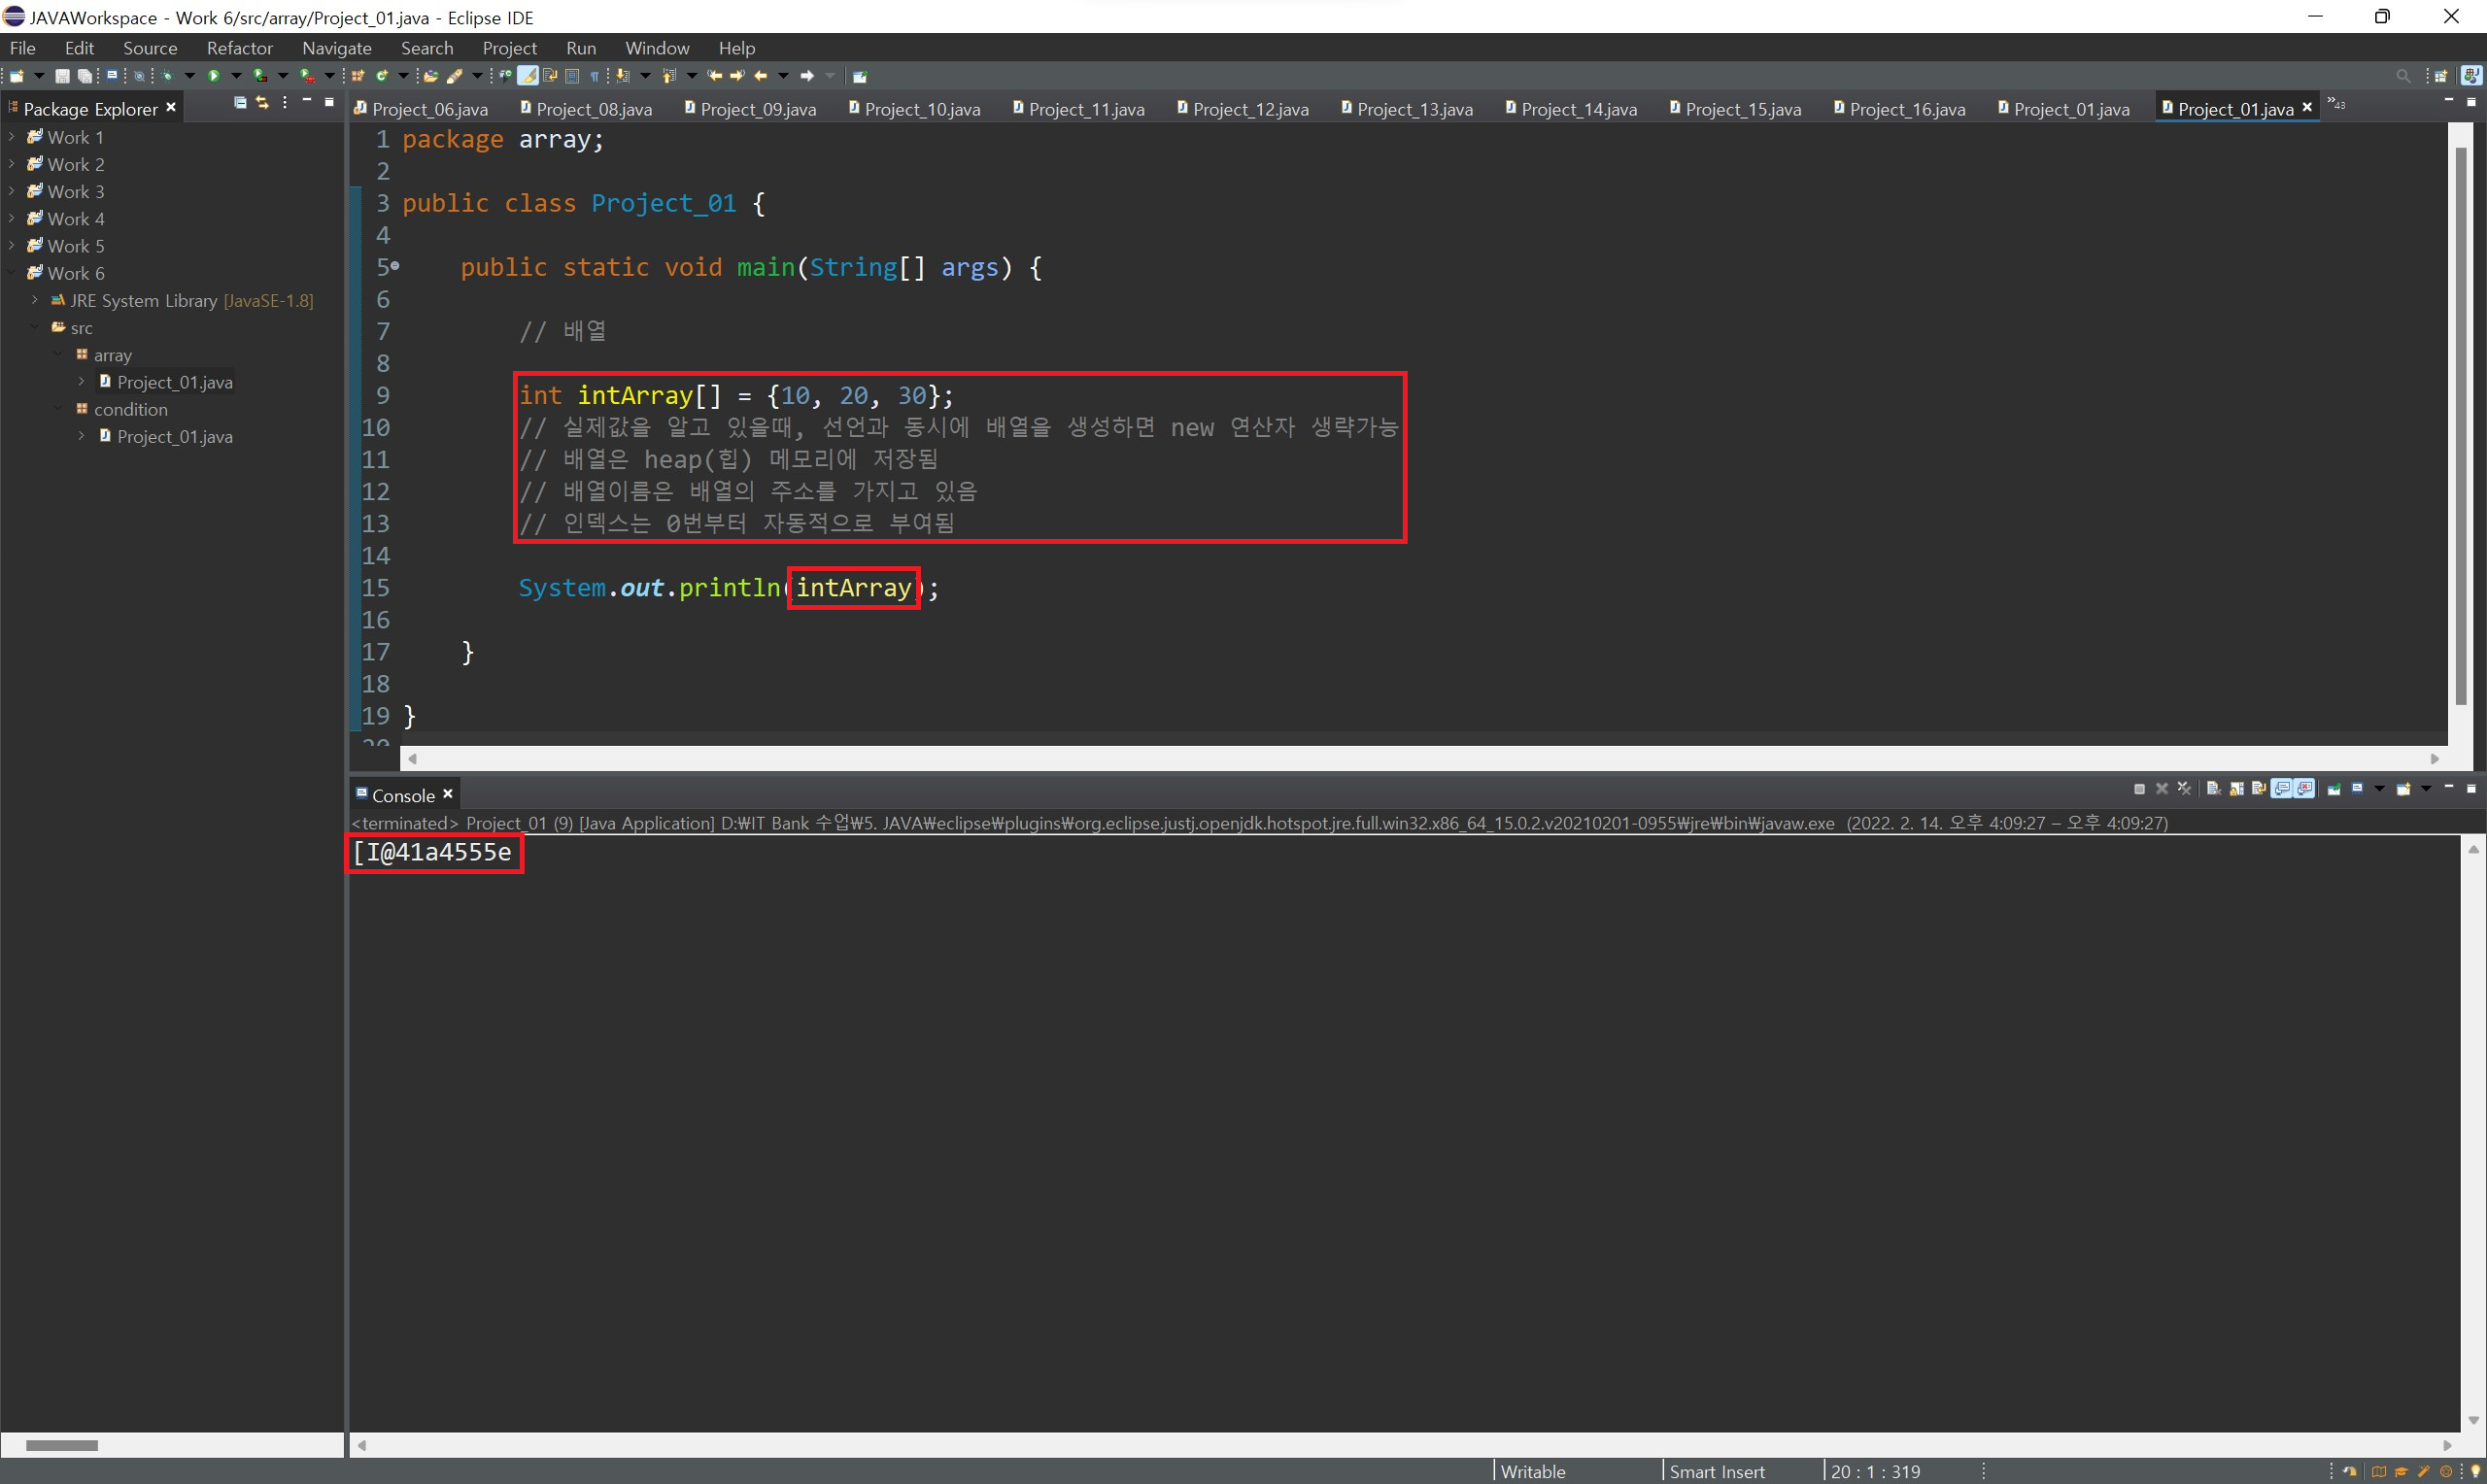Click Open Type icon in main toolbar
The width and height of the screenshot is (2487, 1484).
[430, 76]
